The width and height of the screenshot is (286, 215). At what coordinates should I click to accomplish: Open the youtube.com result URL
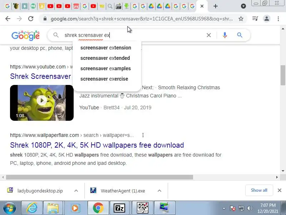(38, 67)
